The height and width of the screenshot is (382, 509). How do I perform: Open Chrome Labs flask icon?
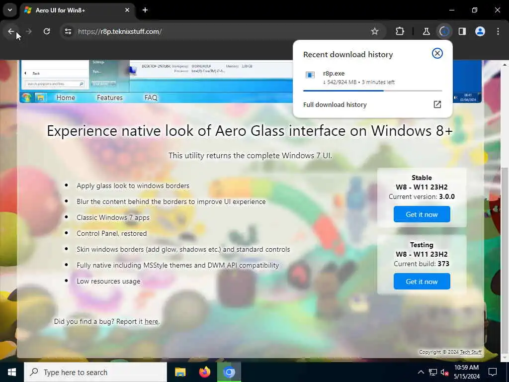(x=426, y=31)
